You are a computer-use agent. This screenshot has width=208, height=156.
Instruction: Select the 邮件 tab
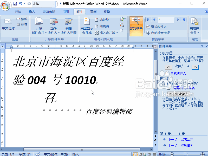pyautogui.click(x=80, y=12)
